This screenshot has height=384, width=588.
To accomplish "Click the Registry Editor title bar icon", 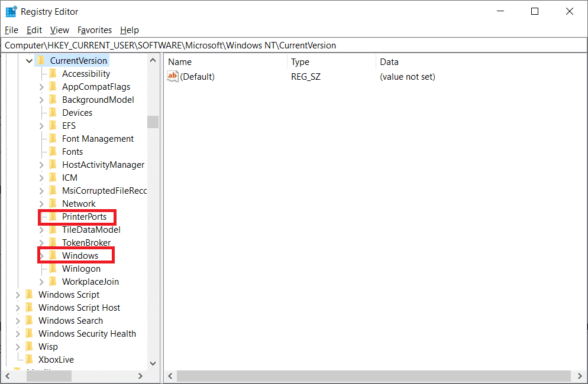I will click(x=11, y=11).
